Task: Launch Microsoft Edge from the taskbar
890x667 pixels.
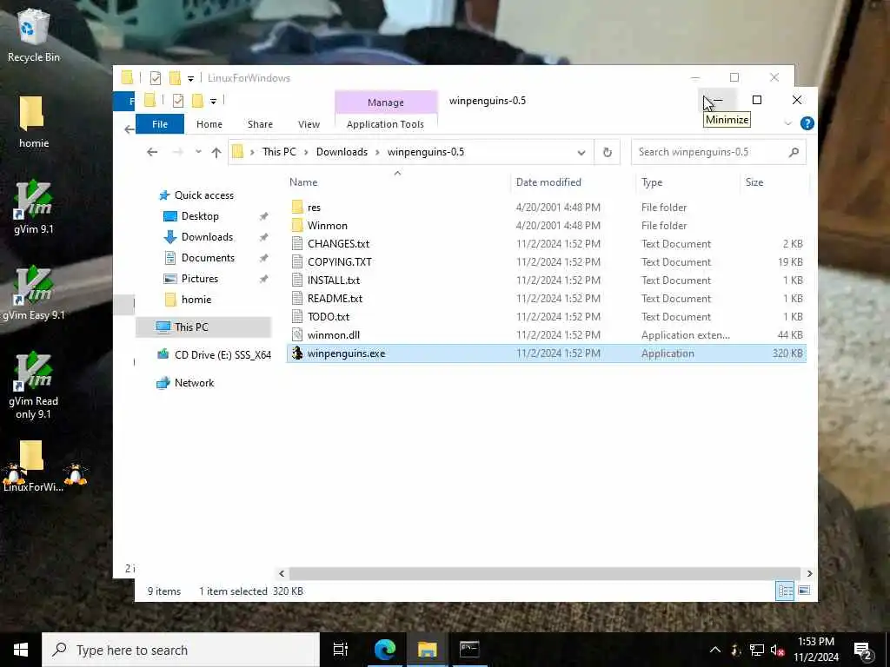Action: click(384, 650)
